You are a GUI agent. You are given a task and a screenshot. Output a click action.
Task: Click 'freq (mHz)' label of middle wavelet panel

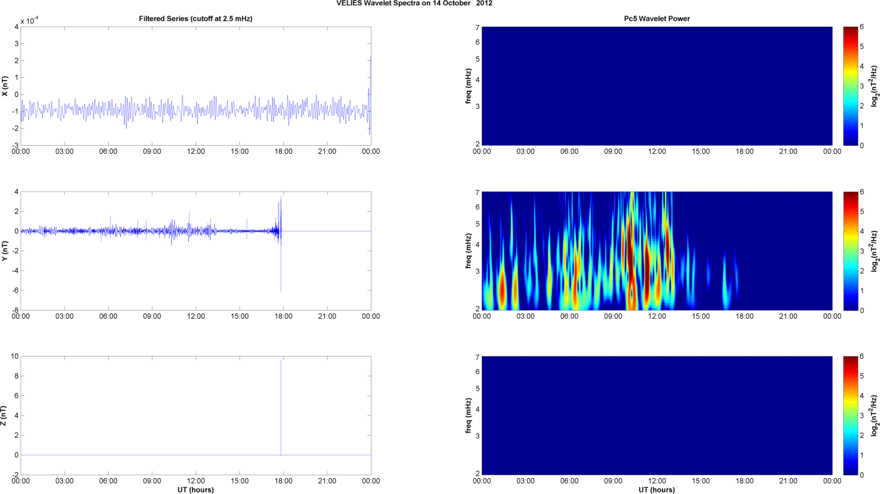[x=468, y=251]
